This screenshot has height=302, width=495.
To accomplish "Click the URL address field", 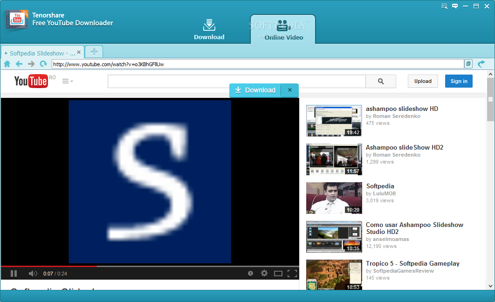I will tap(258, 64).
